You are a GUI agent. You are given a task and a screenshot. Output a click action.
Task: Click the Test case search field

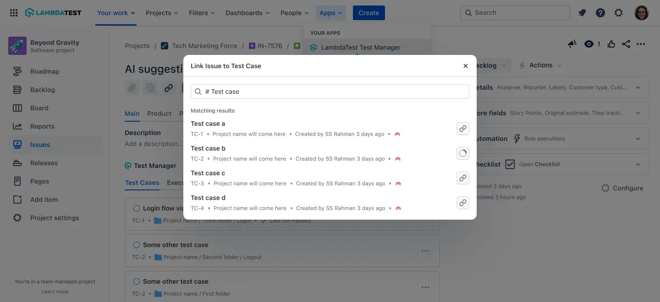click(x=330, y=92)
